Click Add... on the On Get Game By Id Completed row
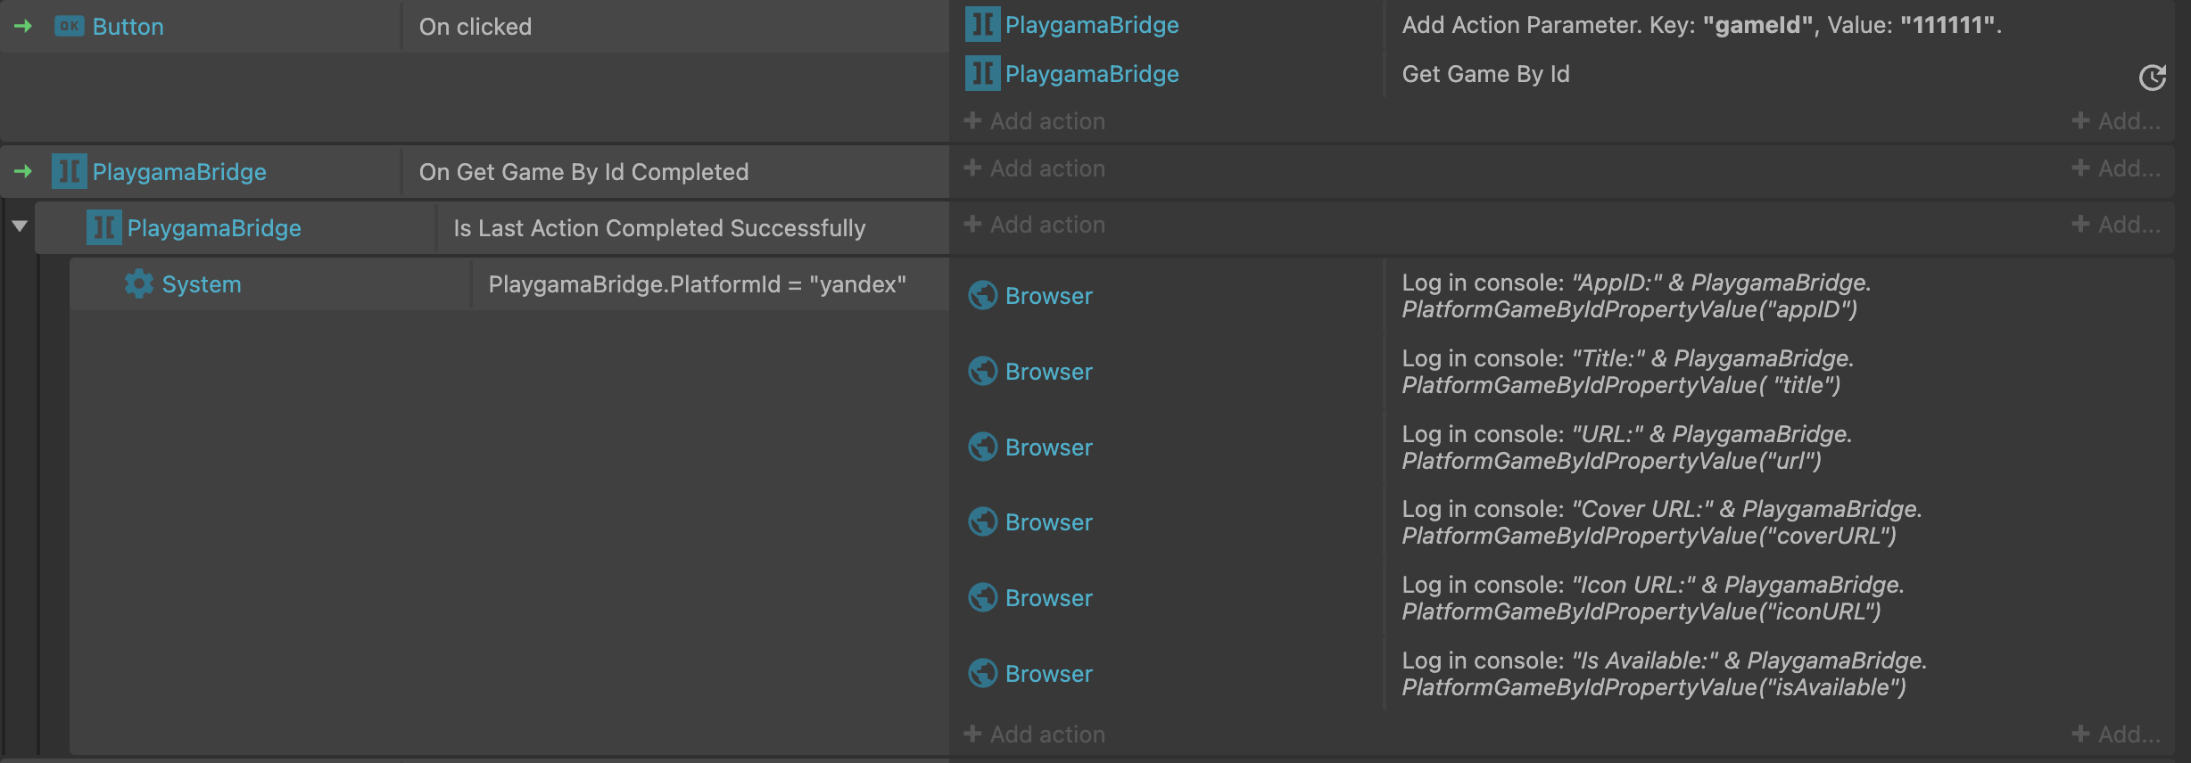Viewport: 2191px width, 763px height. click(2116, 168)
